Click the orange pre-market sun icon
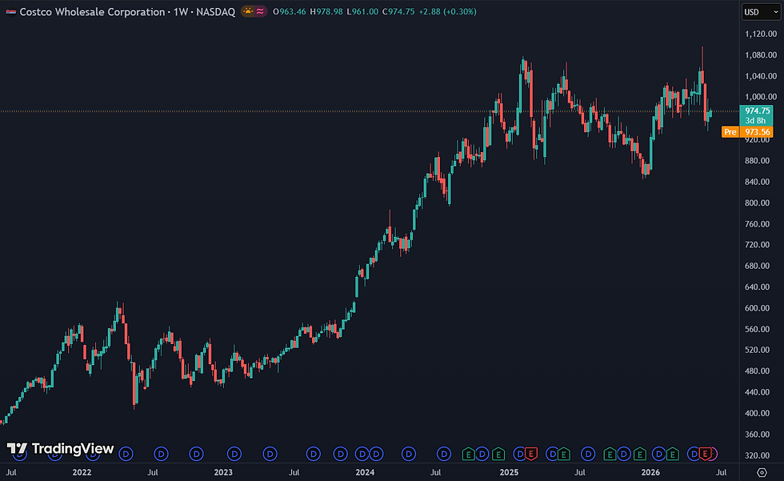784x481 pixels. tap(248, 11)
